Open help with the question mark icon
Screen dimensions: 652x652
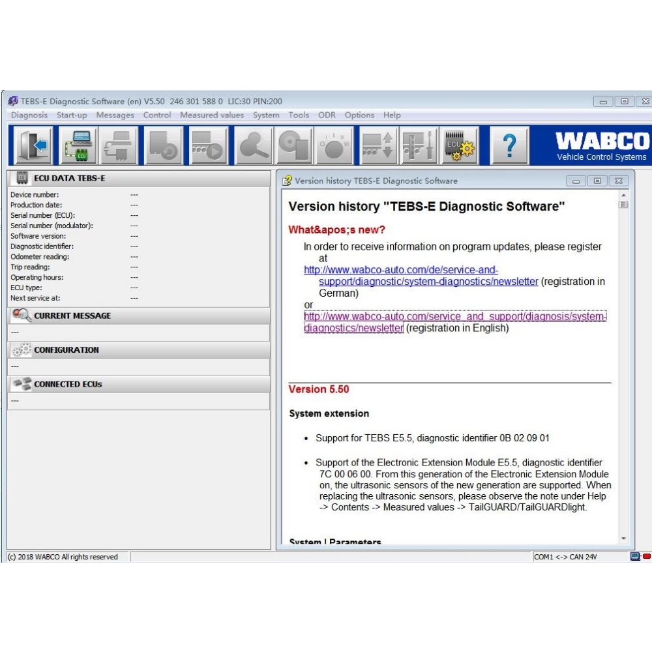[509, 145]
